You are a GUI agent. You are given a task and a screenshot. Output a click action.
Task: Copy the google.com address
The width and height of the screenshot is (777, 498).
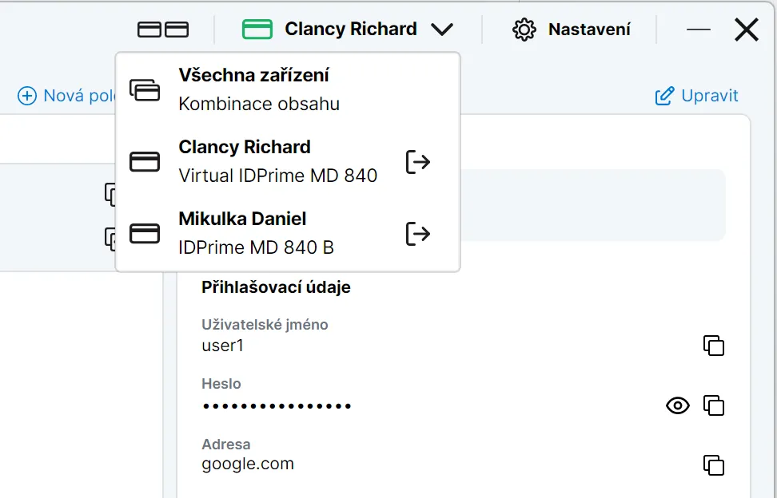(714, 465)
